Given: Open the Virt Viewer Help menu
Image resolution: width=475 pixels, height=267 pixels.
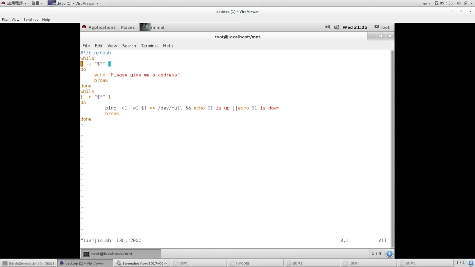Looking at the screenshot, I should click(x=46, y=20).
